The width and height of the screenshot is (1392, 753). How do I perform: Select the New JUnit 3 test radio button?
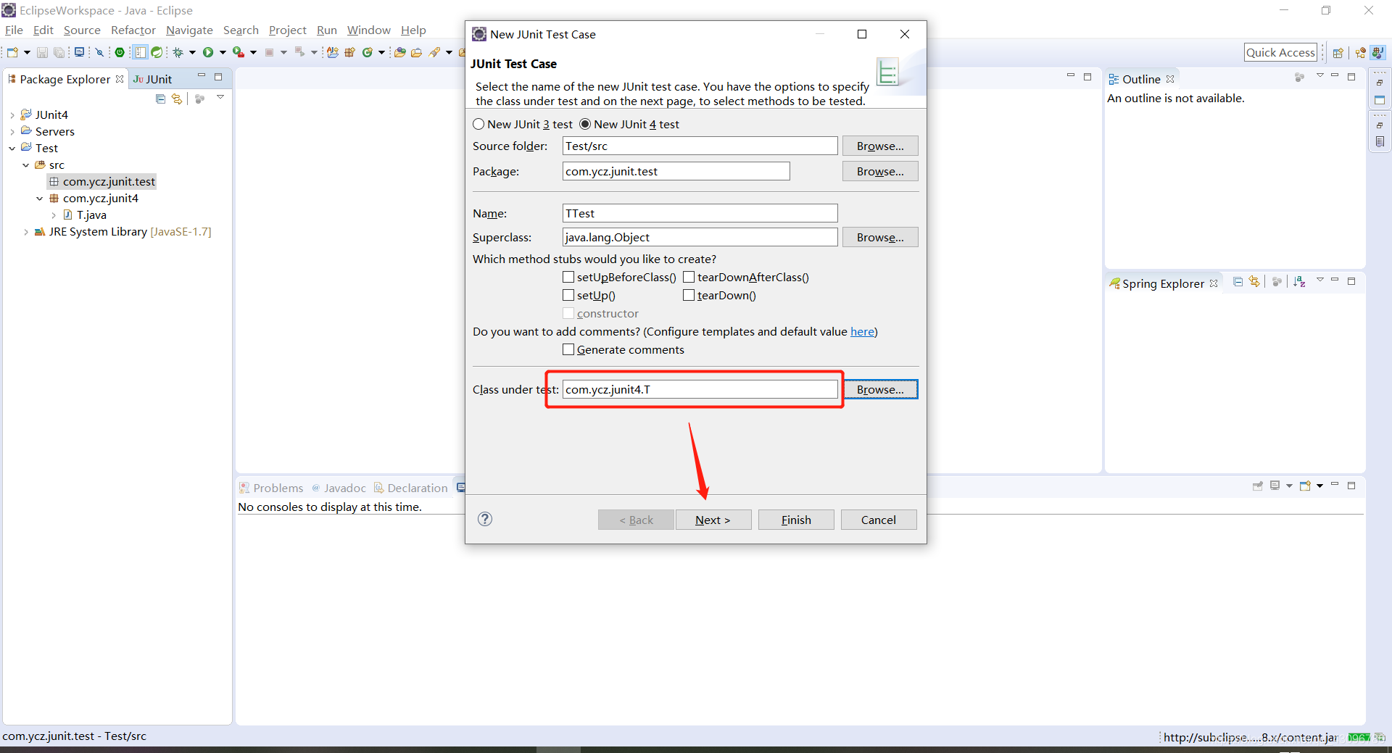[478, 124]
